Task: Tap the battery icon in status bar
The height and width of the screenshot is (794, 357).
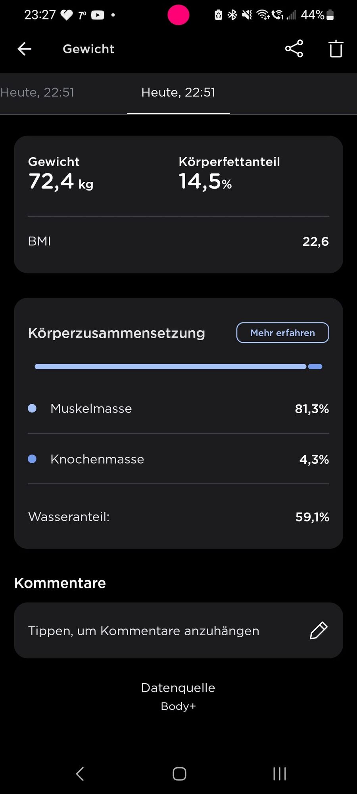Action: point(330,15)
